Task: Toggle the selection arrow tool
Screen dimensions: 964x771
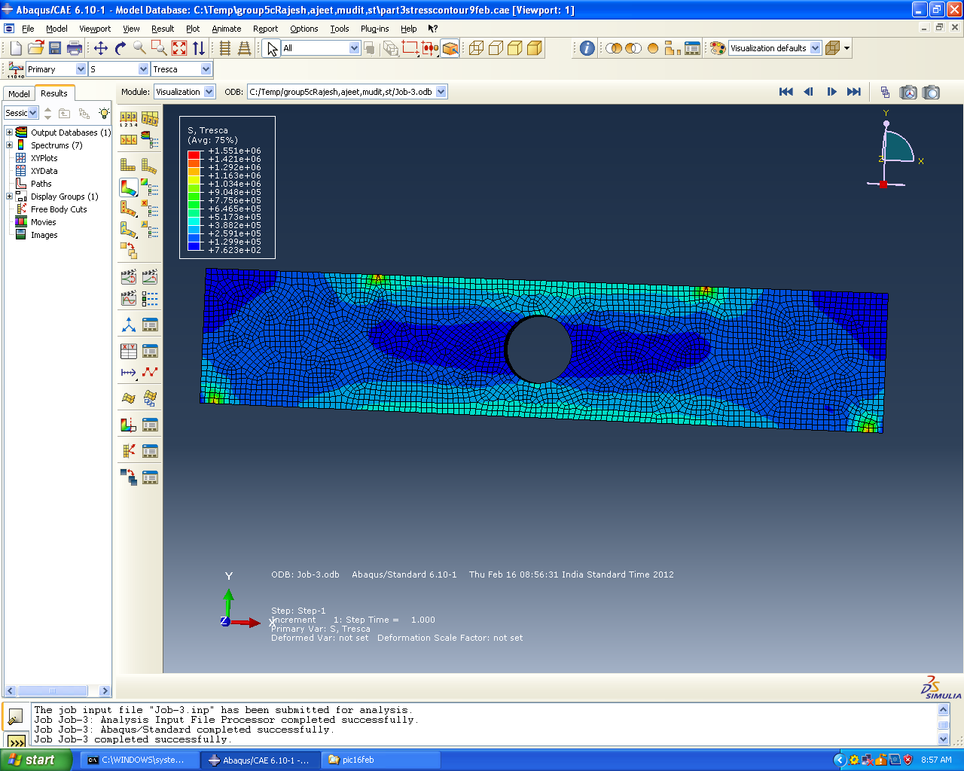Action: pos(272,48)
